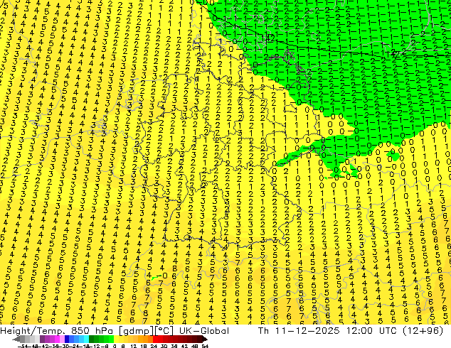Image resolution: width=451 pixels, height=348 pixels.
Task: Click the "[°C]" unit label
Action: (164, 331)
